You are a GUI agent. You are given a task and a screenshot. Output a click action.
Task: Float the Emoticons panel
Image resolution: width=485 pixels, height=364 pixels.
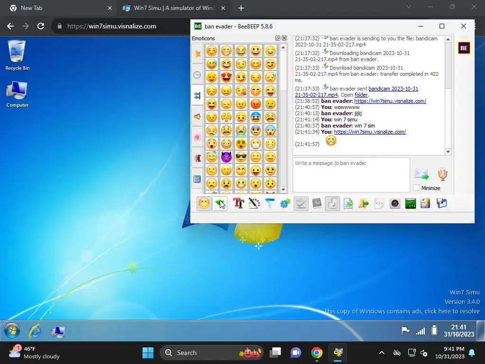(278, 38)
